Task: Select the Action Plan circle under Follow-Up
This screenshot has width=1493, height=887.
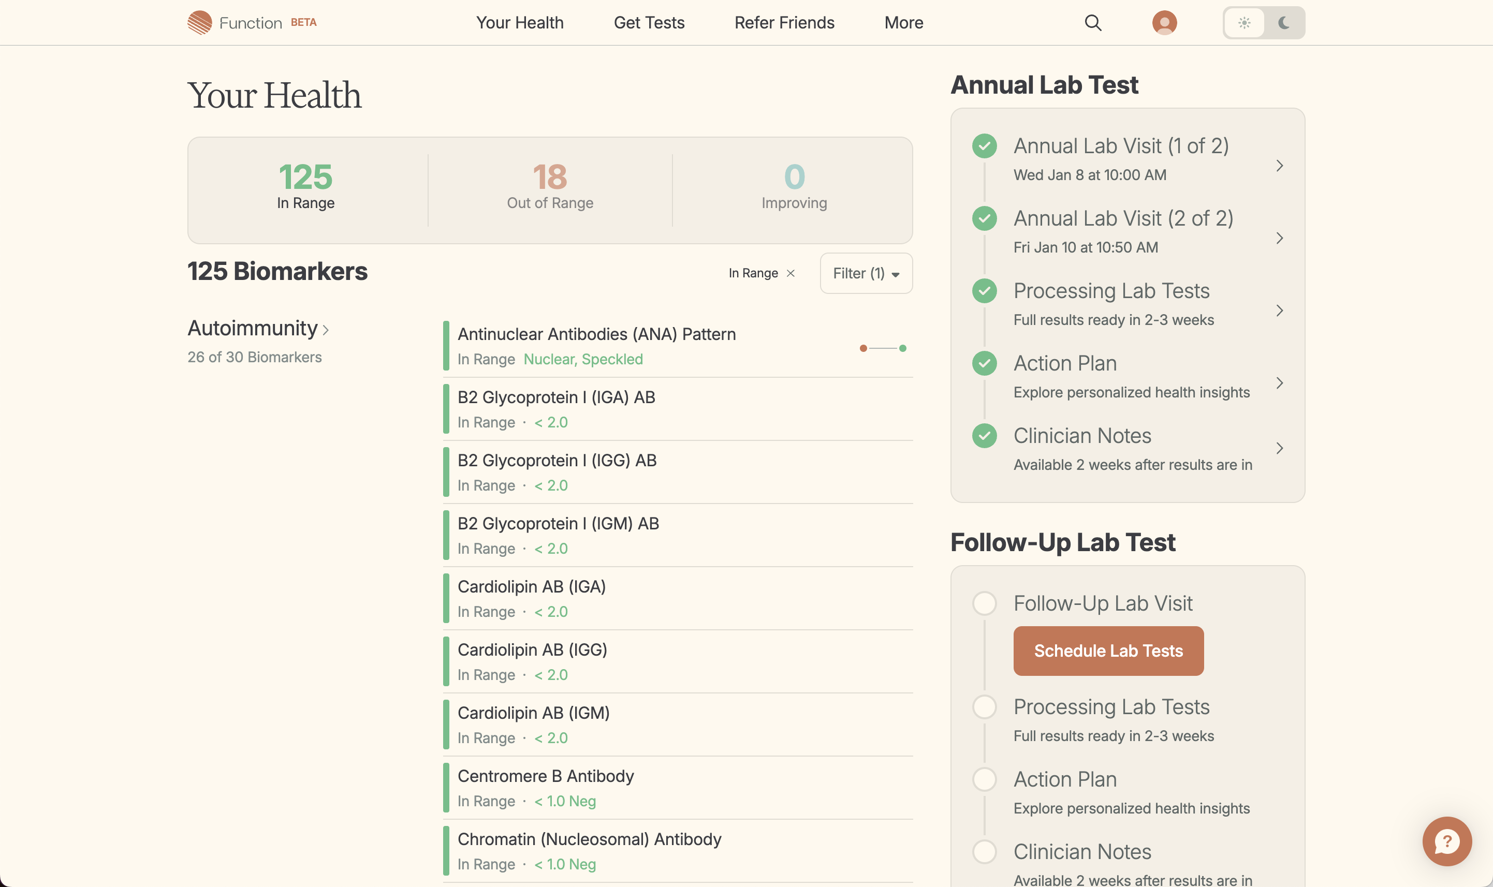Action: click(x=984, y=779)
